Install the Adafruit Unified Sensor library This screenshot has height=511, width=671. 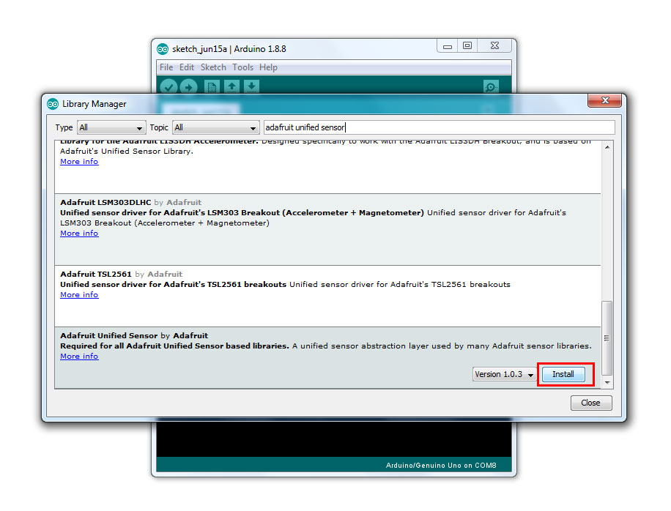click(x=563, y=374)
